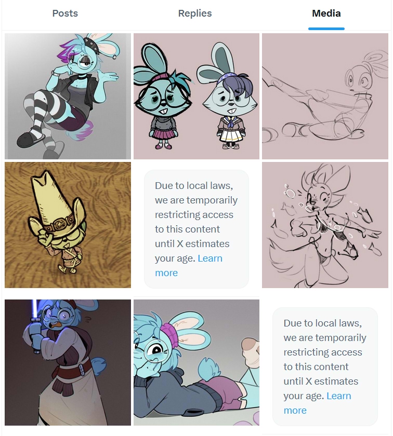
Task: Open the tall yellow cowboy hat character image
Action: [68, 225]
